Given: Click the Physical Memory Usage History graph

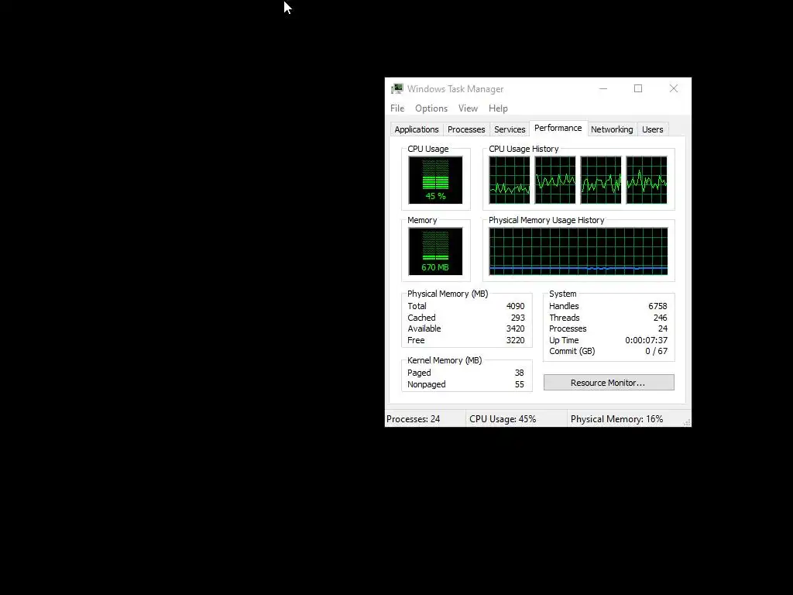Looking at the screenshot, I should pyautogui.click(x=578, y=252).
